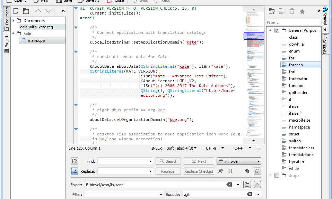The height and width of the screenshot is (199, 332).
Task: Toggle the search options button beside Replace
Action: (75, 171)
